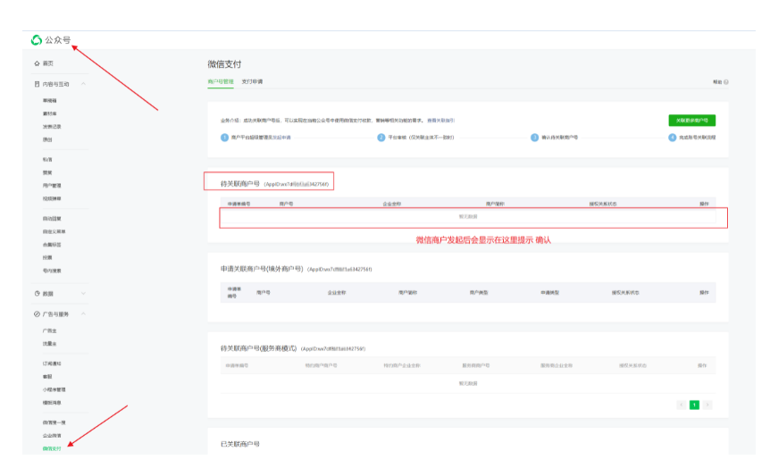Open 微信搜一搜 in the sidebar

pos(54,422)
